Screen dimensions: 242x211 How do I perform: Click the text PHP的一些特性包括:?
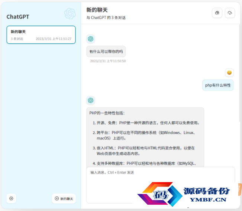[107, 113]
